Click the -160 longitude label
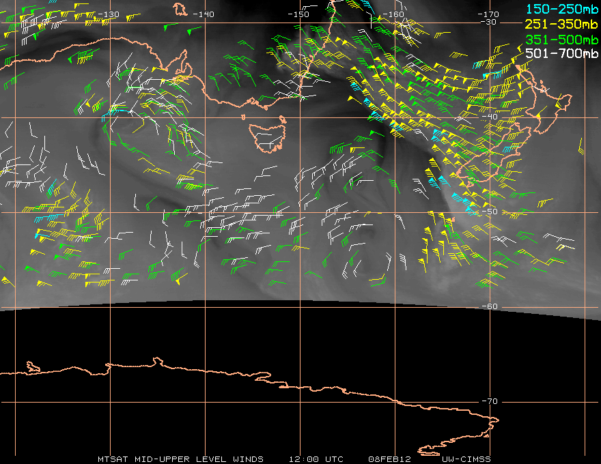This screenshot has width=601, height=464. [393, 14]
